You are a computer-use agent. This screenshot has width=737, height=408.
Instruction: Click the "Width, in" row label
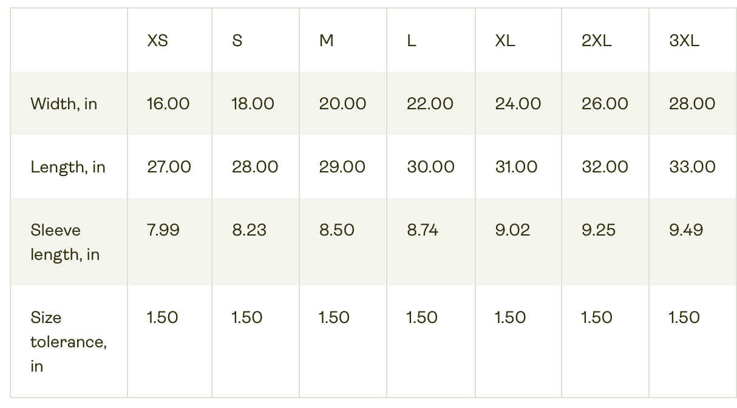pos(64,104)
